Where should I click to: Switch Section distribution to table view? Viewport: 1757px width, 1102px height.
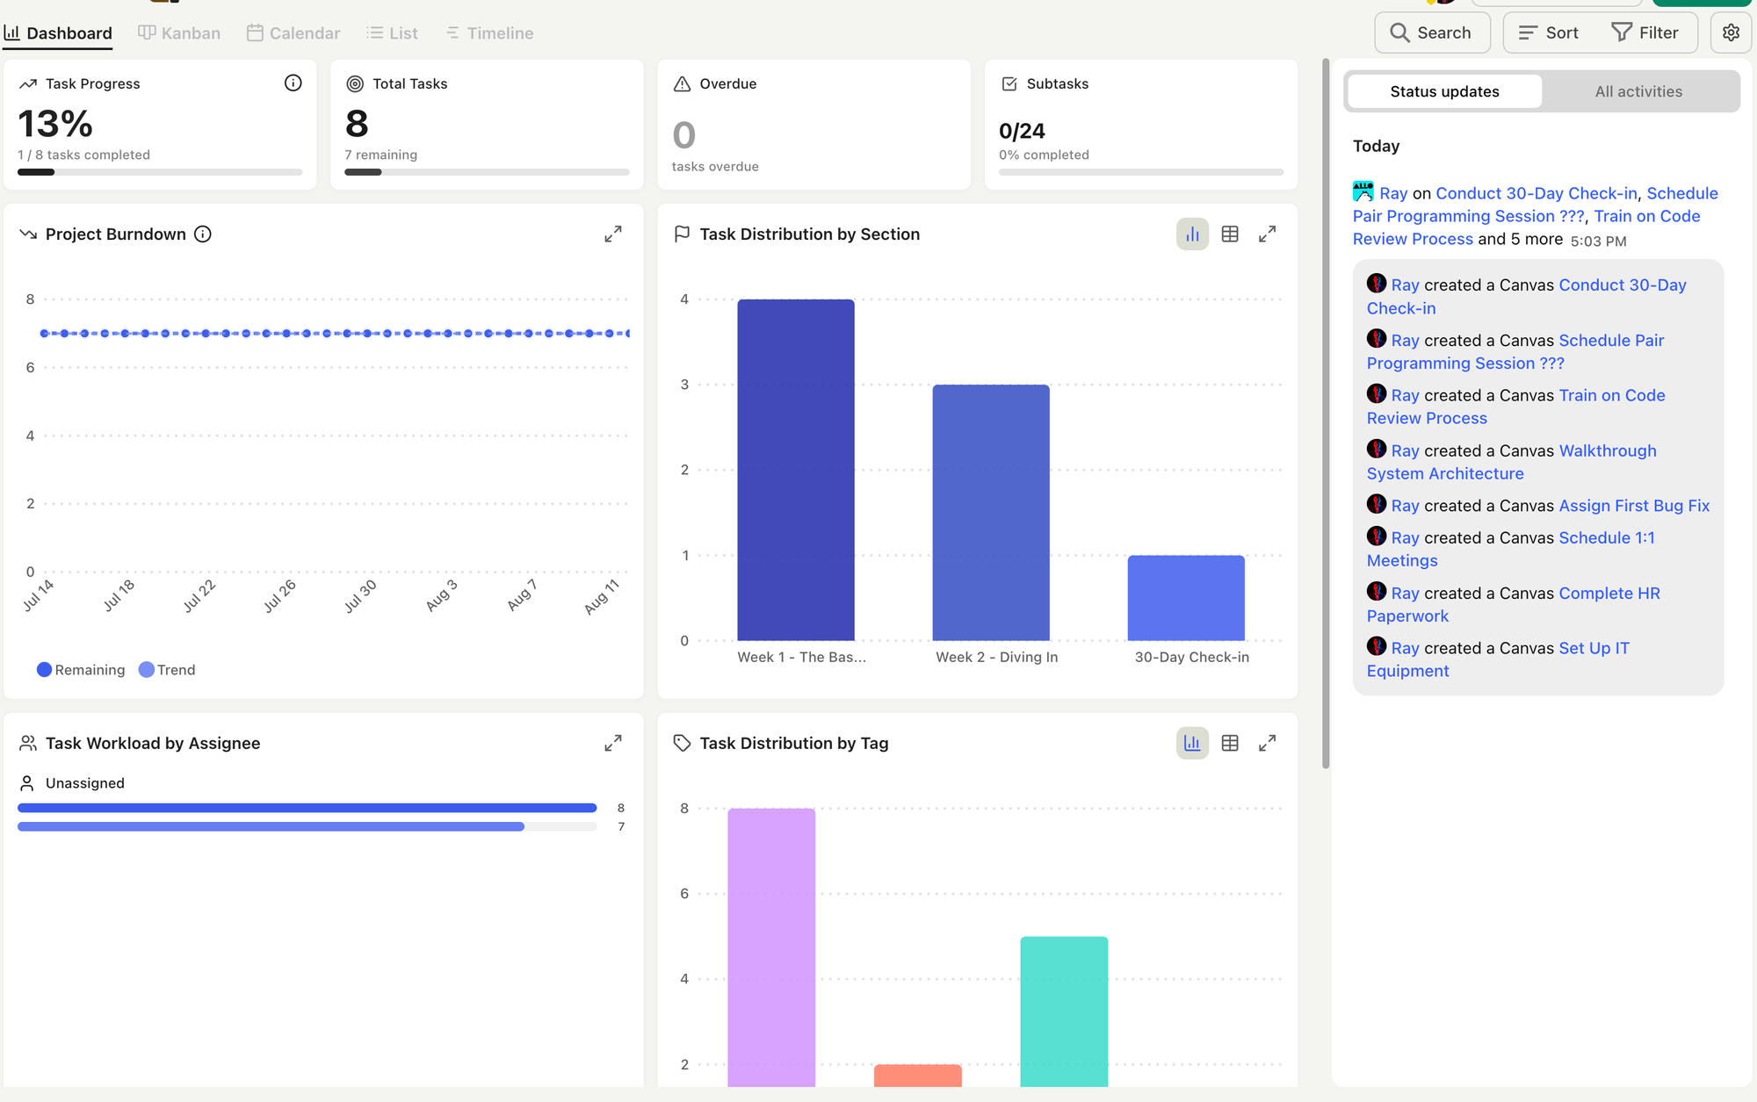tap(1230, 234)
